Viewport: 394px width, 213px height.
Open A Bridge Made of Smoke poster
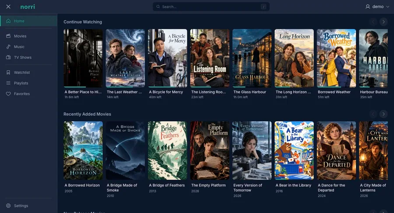point(125,151)
